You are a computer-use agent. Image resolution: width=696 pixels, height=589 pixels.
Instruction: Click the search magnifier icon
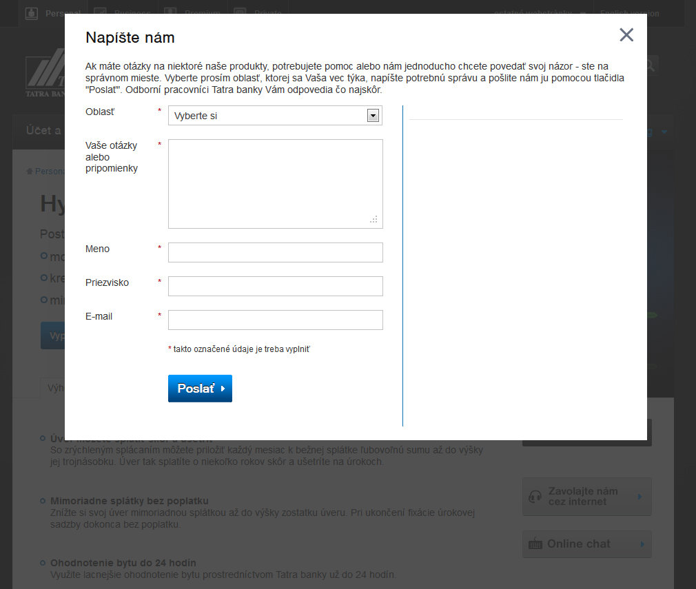pyautogui.click(x=649, y=65)
